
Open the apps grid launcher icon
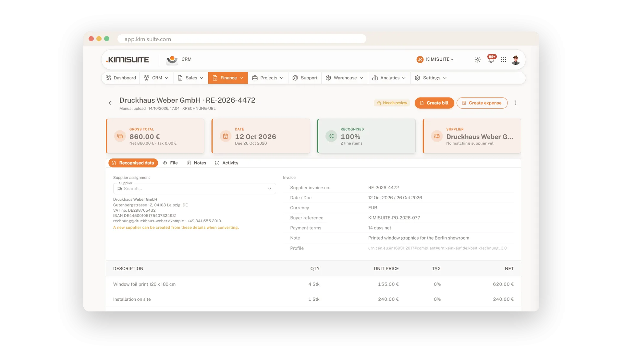[x=504, y=60]
